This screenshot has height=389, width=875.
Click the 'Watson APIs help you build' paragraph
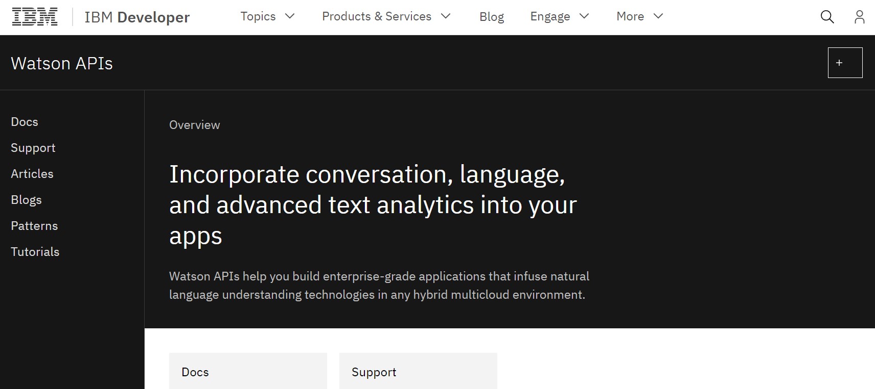coord(379,286)
